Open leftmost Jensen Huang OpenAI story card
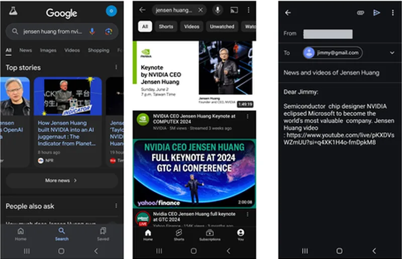 click(15, 122)
